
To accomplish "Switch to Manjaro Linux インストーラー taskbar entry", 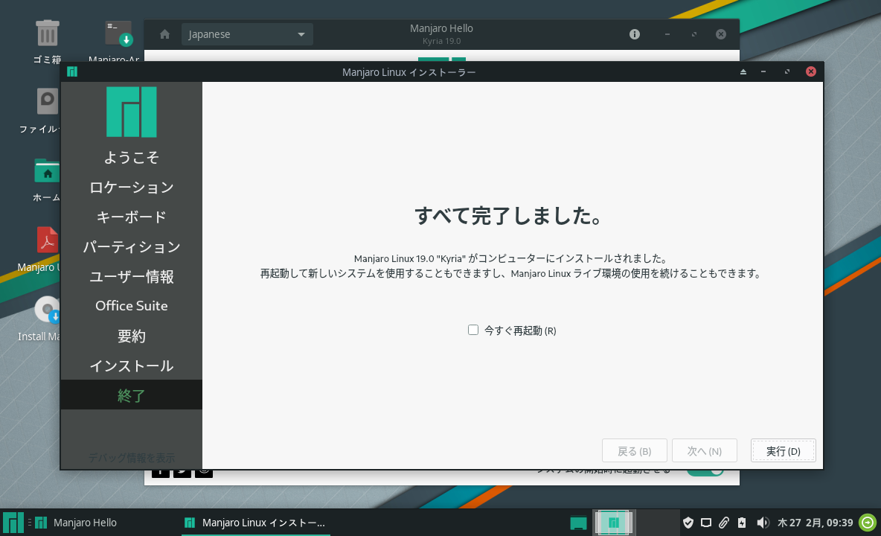I will coord(255,523).
